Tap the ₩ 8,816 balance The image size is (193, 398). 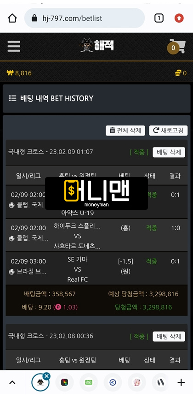pyautogui.click(x=19, y=73)
